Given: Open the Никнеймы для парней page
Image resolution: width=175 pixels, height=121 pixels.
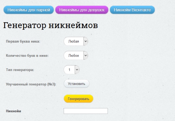Looking at the screenshot, I should (x=29, y=10).
